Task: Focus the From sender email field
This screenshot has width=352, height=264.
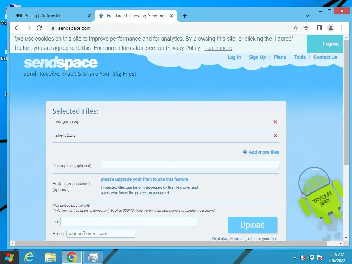Action: 101,233
